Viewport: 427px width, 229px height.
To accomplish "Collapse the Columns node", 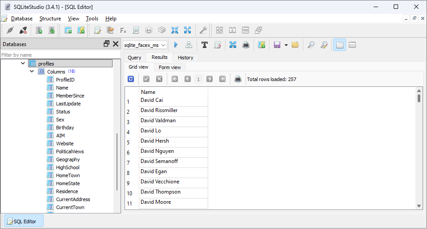I will [x=32, y=71].
